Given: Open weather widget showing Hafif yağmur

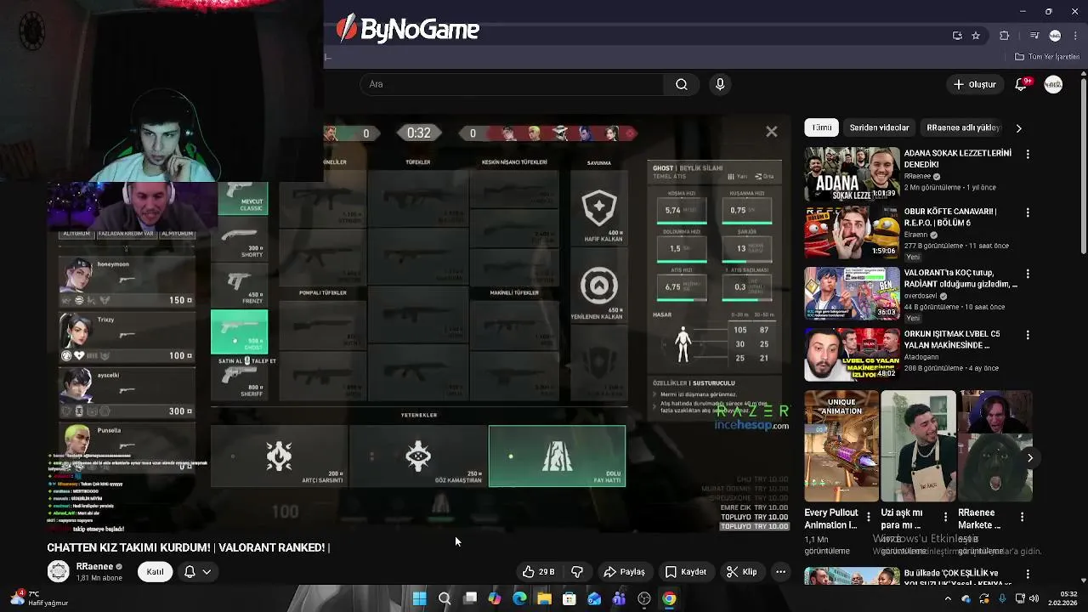Looking at the screenshot, I should click(39, 598).
